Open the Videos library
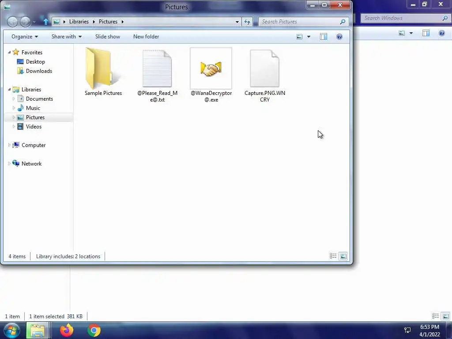452x339 pixels. [x=34, y=126]
